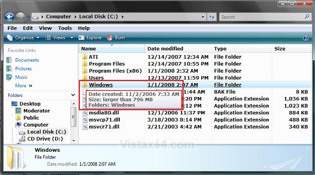Select the Windows folder name
This screenshot has width=315, height=175.
[101, 85]
